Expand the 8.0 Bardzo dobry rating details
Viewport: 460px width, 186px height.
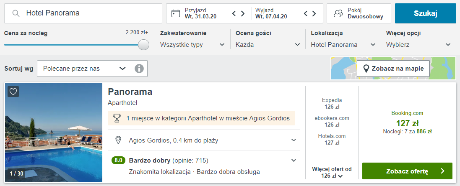click(x=294, y=160)
